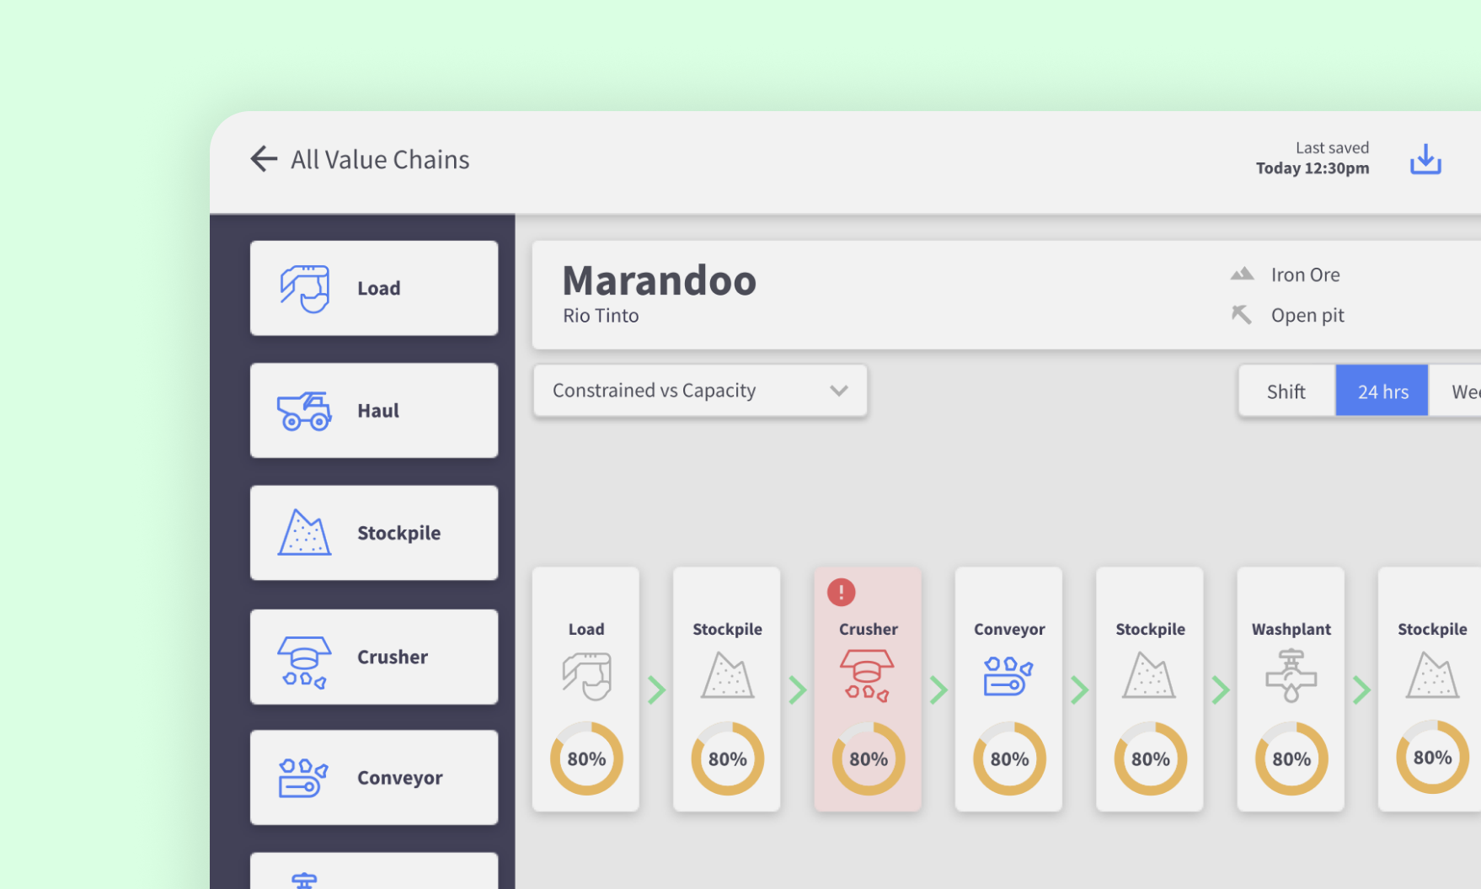Expand the dropdown chevron arrow

pyautogui.click(x=838, y=391)
